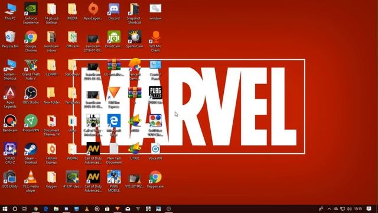Select the Apex Legends red A icon
378x213 pixels.
click(x=10, y=97)
